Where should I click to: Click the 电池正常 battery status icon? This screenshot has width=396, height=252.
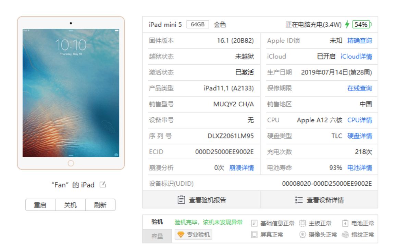345,224
